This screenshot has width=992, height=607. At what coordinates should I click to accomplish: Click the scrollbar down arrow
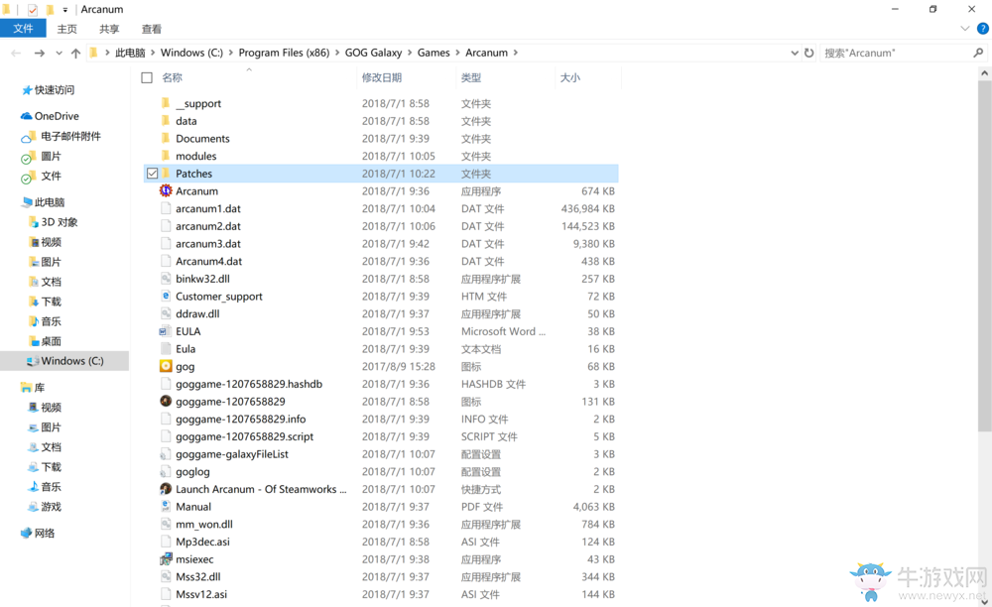(x=984, y=601)
